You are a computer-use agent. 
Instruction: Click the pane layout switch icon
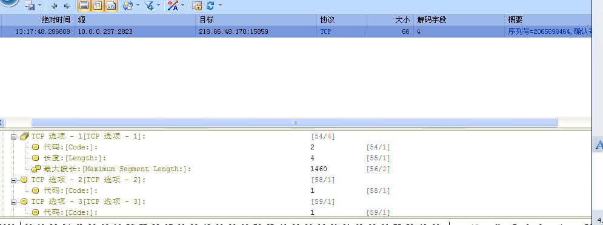[128, 5]
